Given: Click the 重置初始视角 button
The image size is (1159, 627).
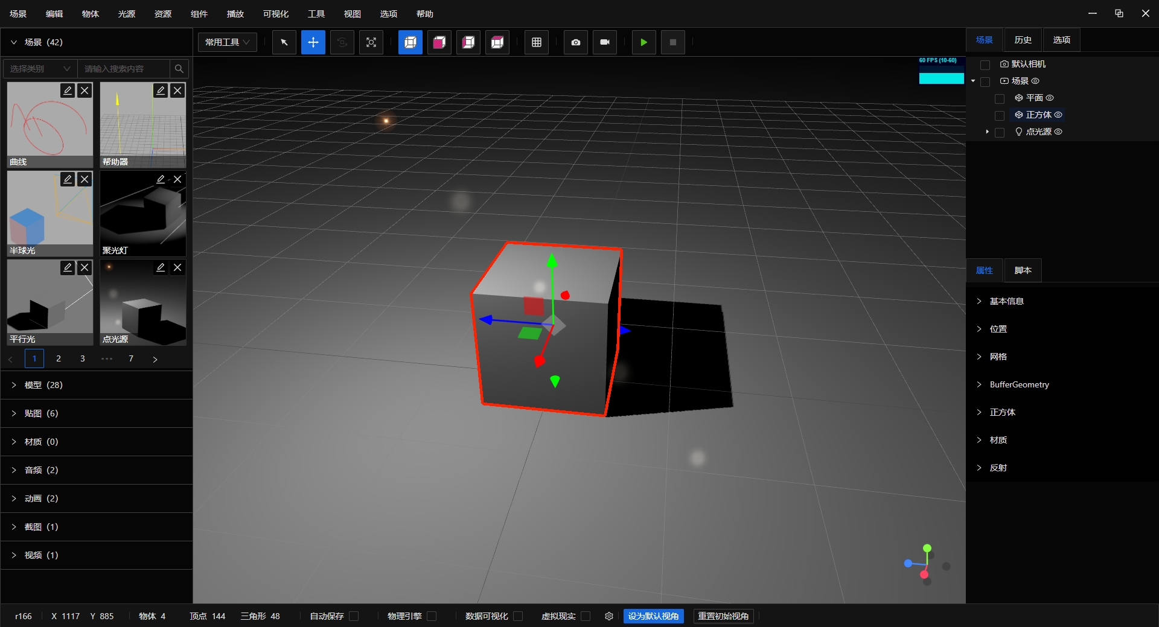Looking at the screenshot, I should 723,616.
